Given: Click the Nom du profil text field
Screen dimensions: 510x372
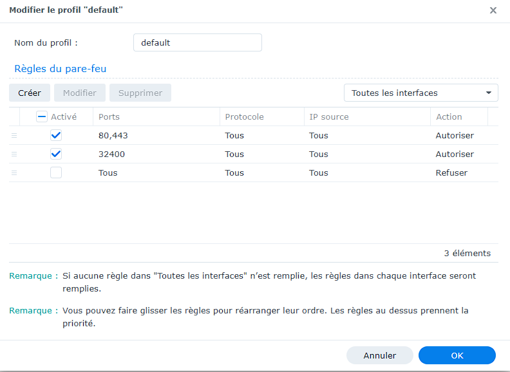Looking at the screenshot, I should pos(197,42).
